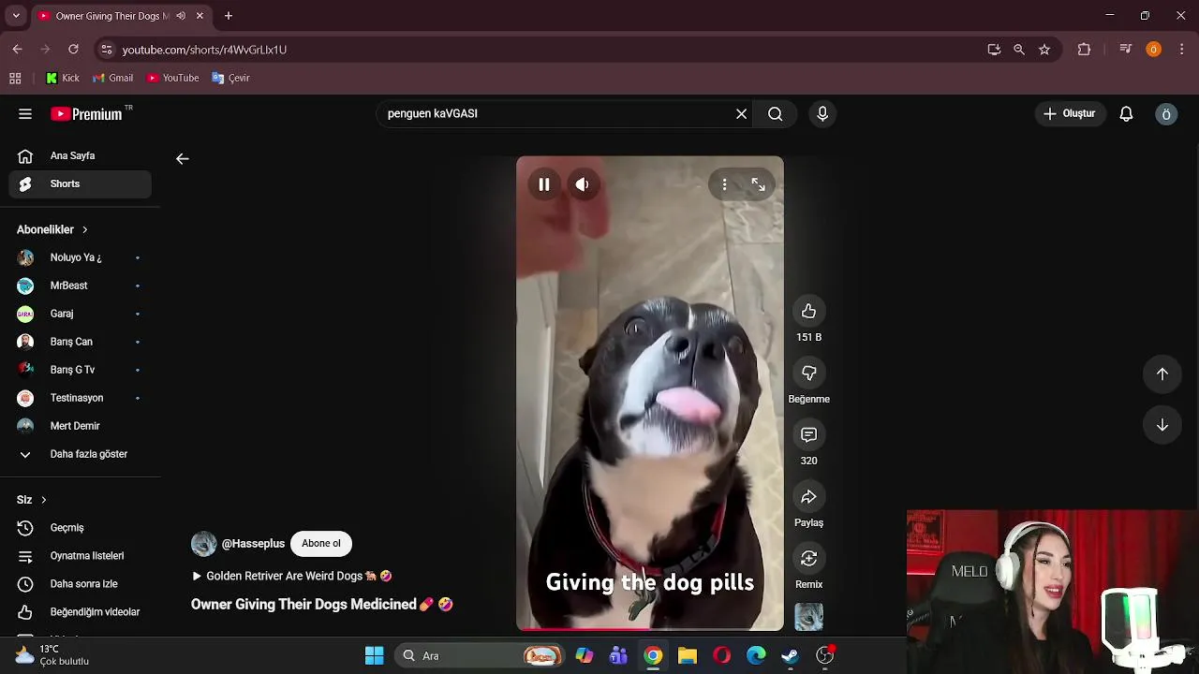This screenshot has height=674, width=1199.
Task: Select Shorts in the sidebar
Action: click(81, 184)
